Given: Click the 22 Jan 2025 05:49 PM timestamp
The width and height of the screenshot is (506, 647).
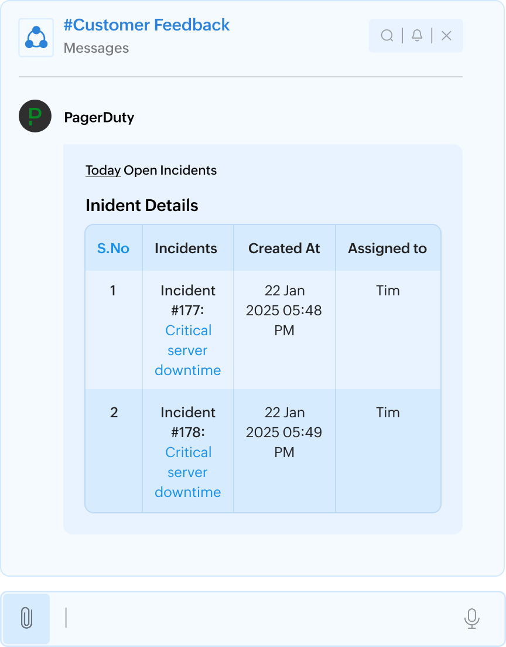Looking at the screenshot, I should tap(284, 433).
